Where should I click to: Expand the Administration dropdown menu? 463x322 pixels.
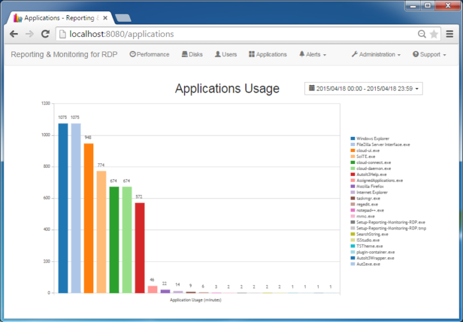click(376, 54)
